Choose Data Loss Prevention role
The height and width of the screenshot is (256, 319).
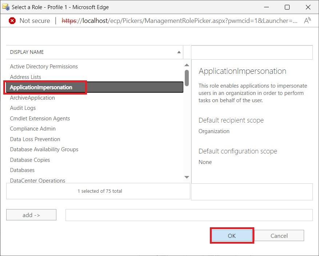[x=35, y=139]
